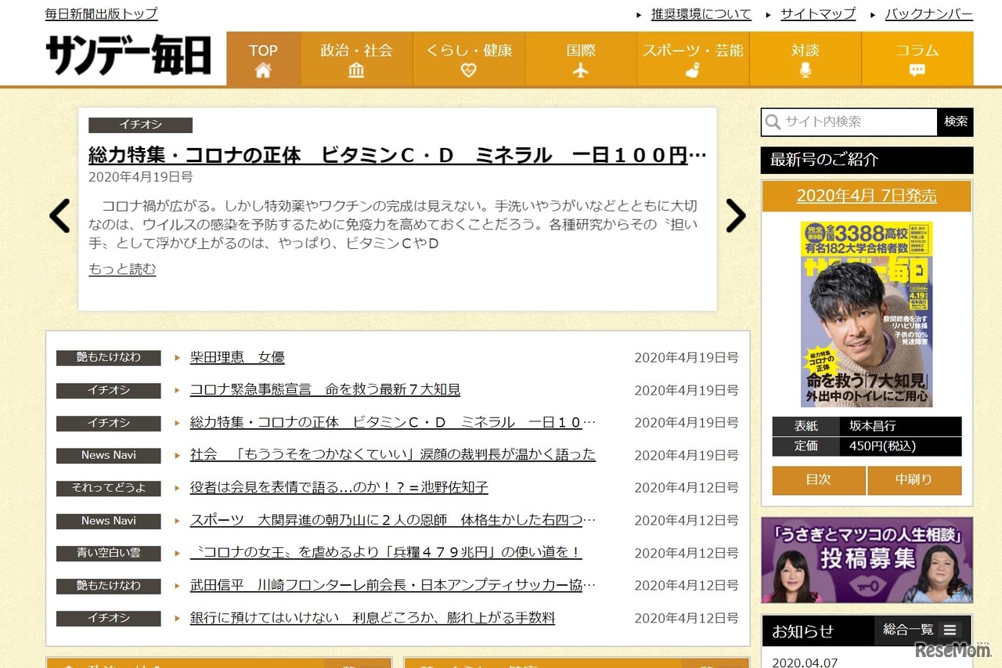Go to previous featured article with left arrow

point(59,216)
